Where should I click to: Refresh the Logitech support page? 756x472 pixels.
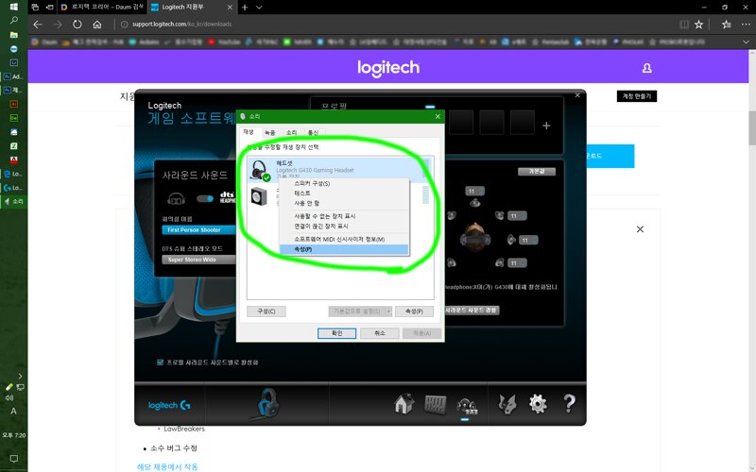tap(77, 25)
